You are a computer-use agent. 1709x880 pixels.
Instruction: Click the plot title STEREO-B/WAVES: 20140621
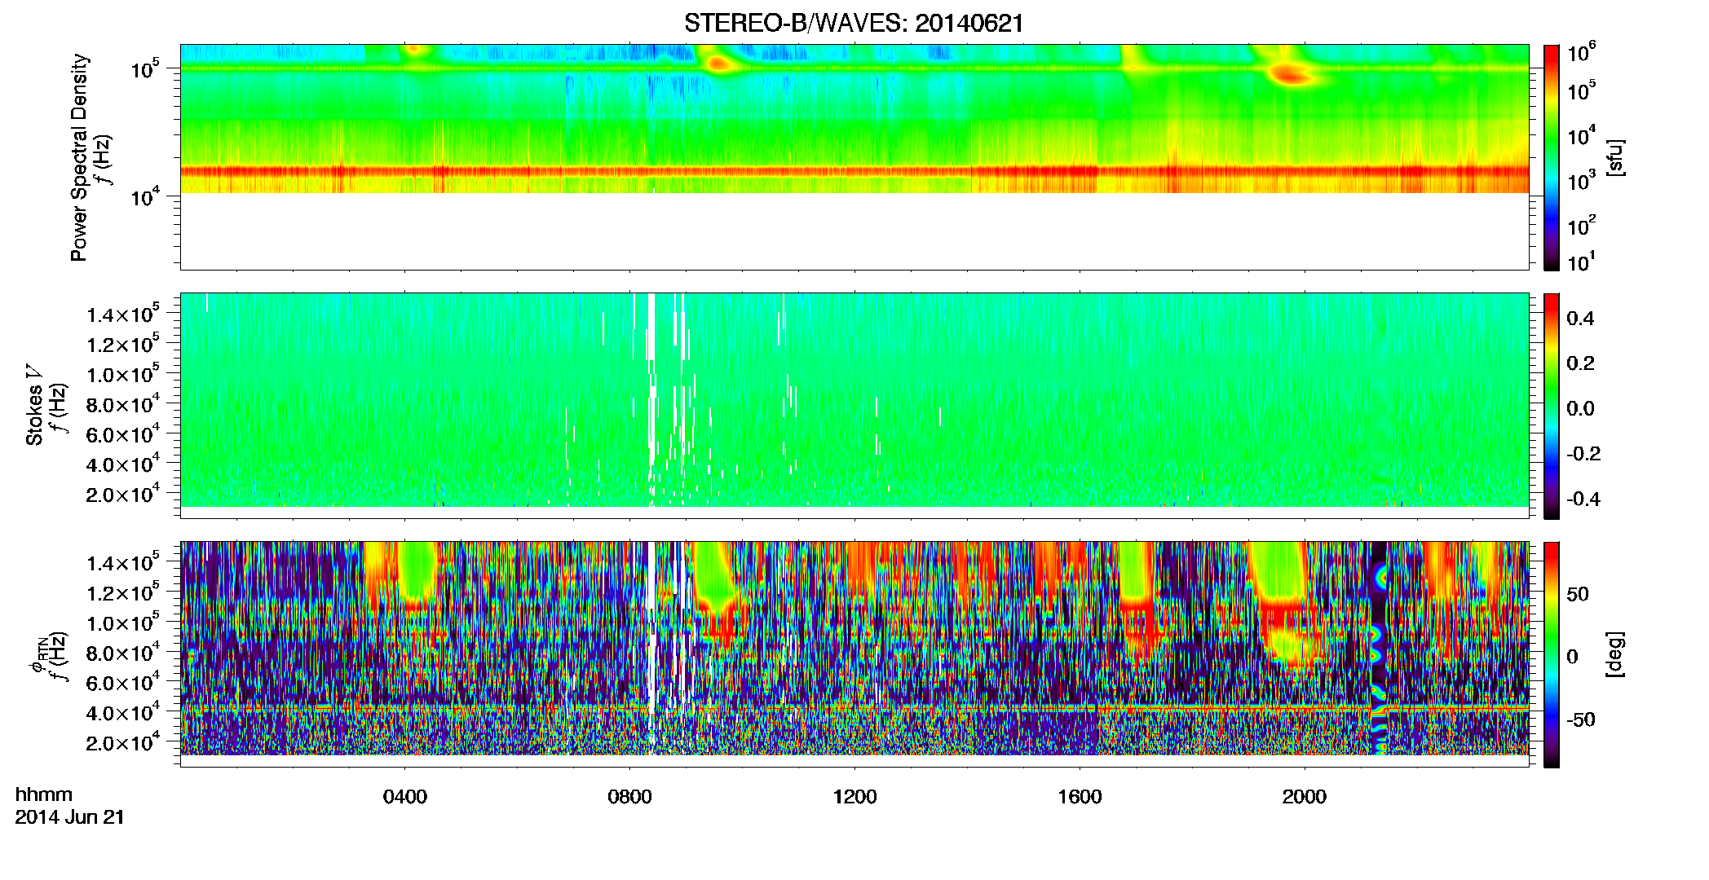pyautogui.click(x=854, y=23)
